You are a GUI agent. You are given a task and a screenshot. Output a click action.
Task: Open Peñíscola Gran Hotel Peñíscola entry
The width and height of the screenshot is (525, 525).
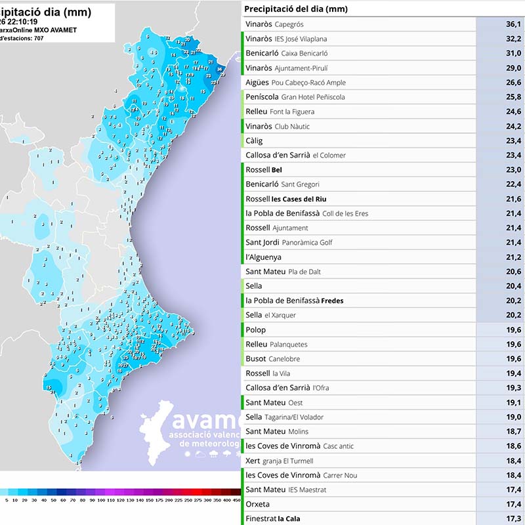tap(358, 97)
